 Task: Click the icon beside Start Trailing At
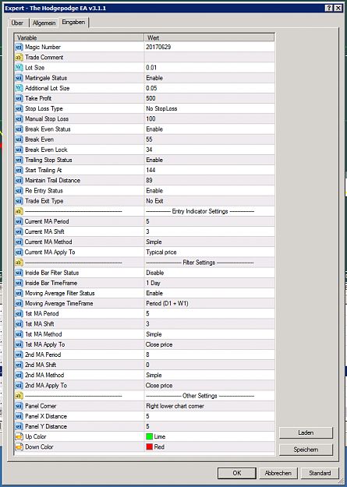(x=19, y=170)
